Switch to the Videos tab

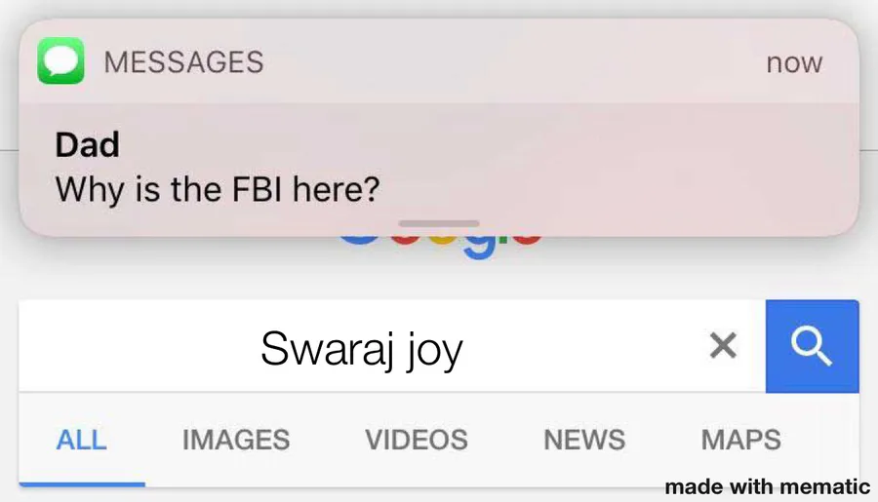(x=416, y=440)
